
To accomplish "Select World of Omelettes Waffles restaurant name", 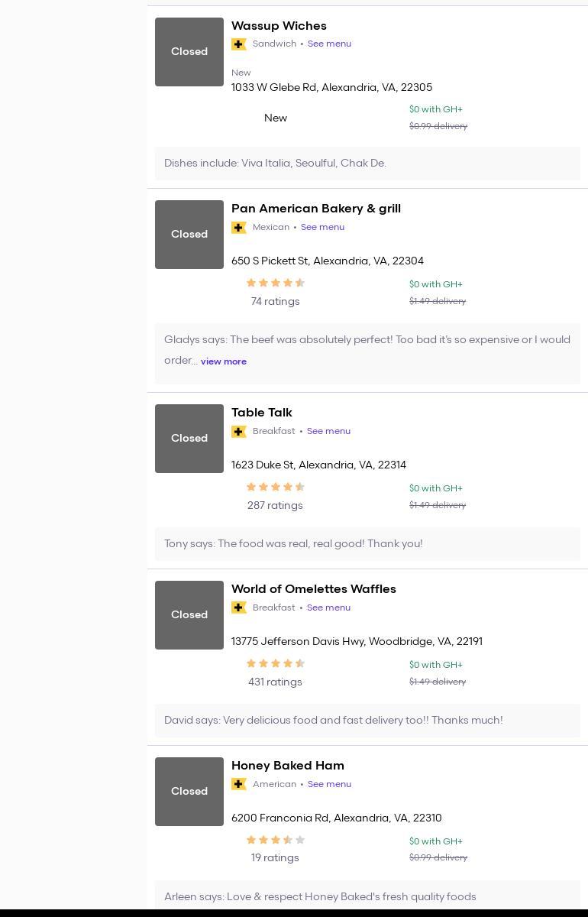I will [313, 589].
